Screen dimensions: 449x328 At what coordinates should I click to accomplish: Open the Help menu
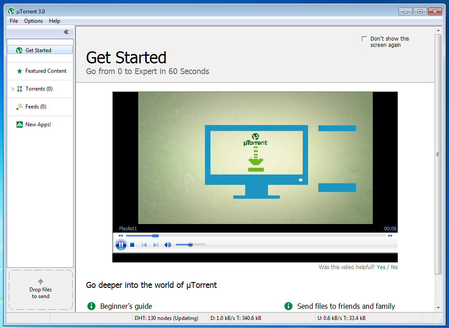[x=54, y=21]
